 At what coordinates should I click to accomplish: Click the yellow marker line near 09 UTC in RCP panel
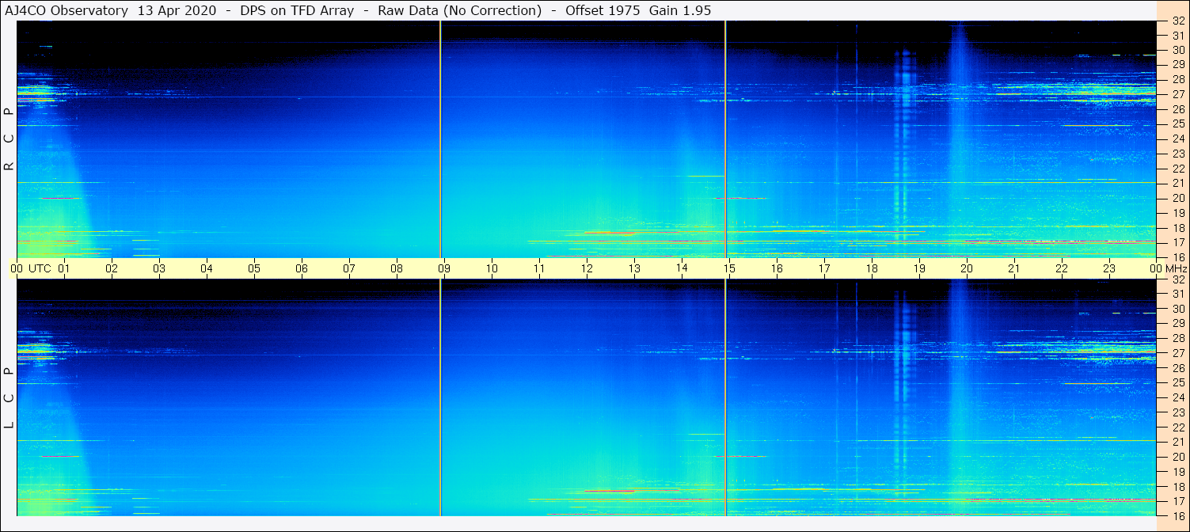pyautogui.click(x=440, y=139)
